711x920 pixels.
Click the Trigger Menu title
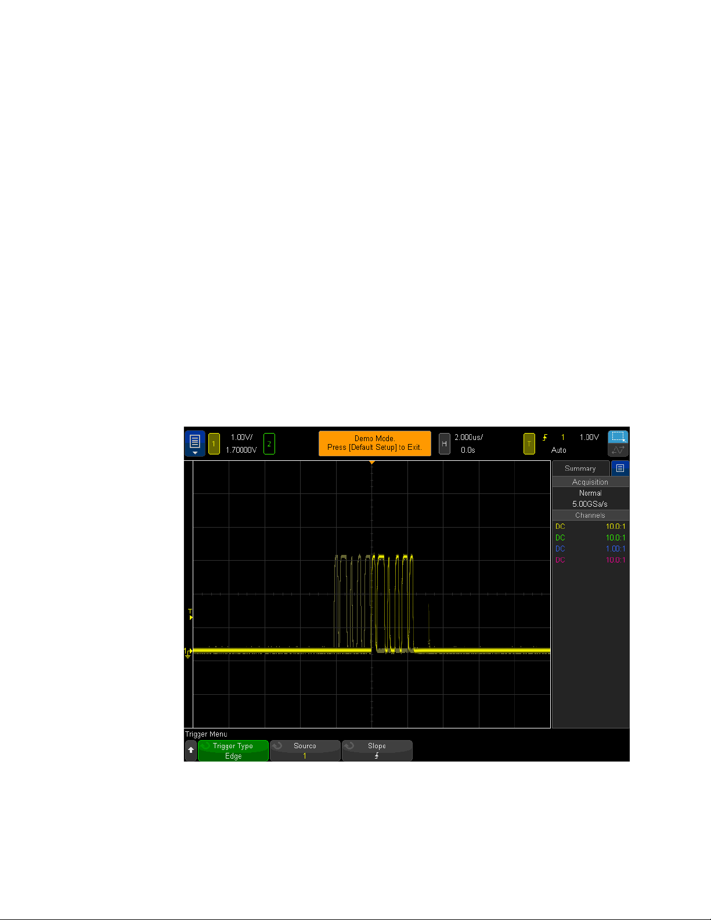206,734
